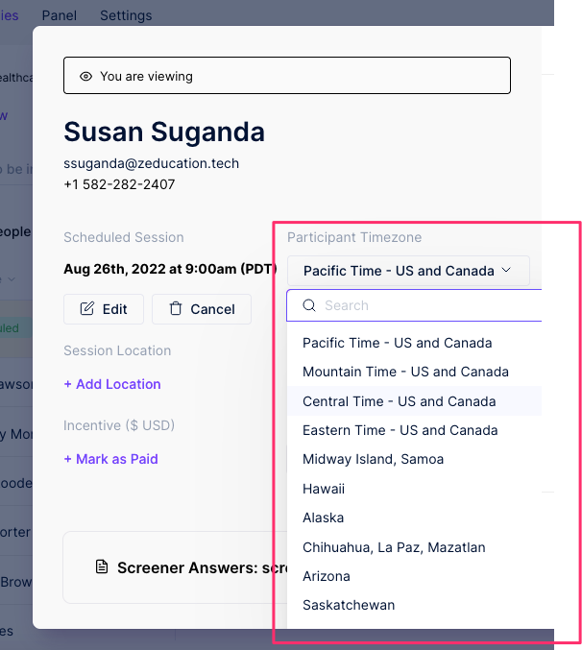Pick Saskatchewan timezone entry
Screen dimensions: 582x650
[x=349, y=605]
